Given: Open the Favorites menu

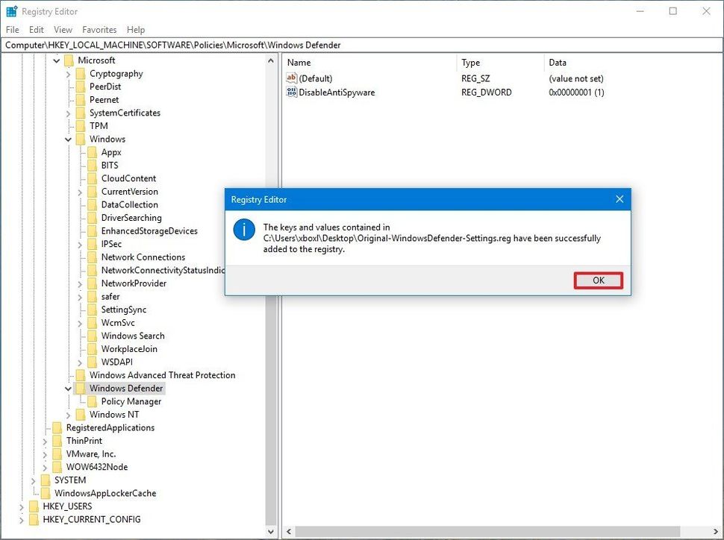Looking at the screenshot, I should (99, 30).
